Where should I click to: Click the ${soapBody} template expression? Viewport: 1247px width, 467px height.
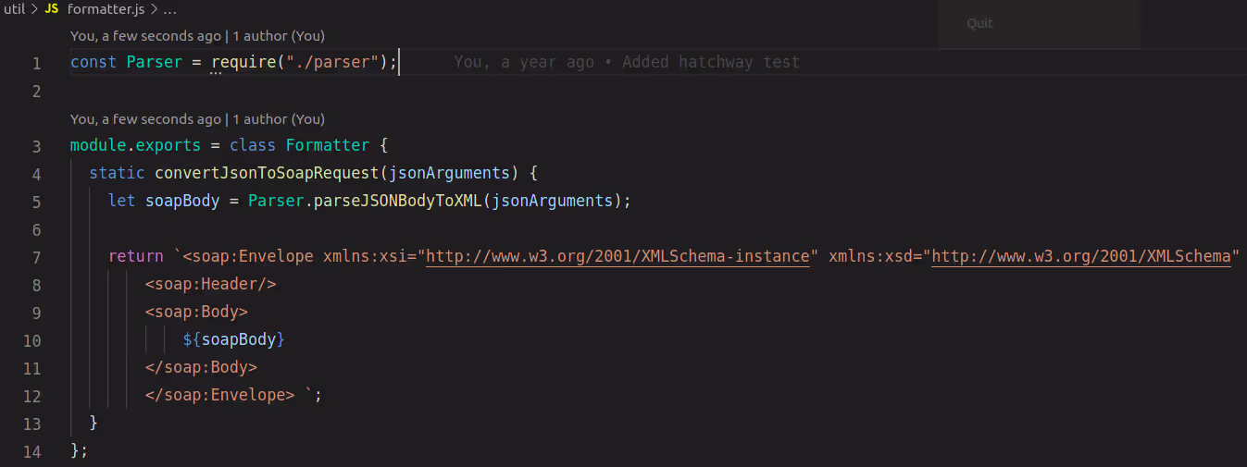234,339
